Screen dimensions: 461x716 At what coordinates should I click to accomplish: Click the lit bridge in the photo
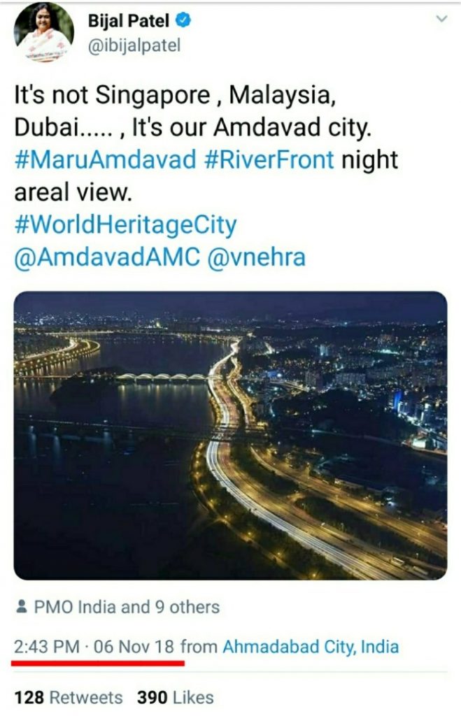[x=162, y=377]
